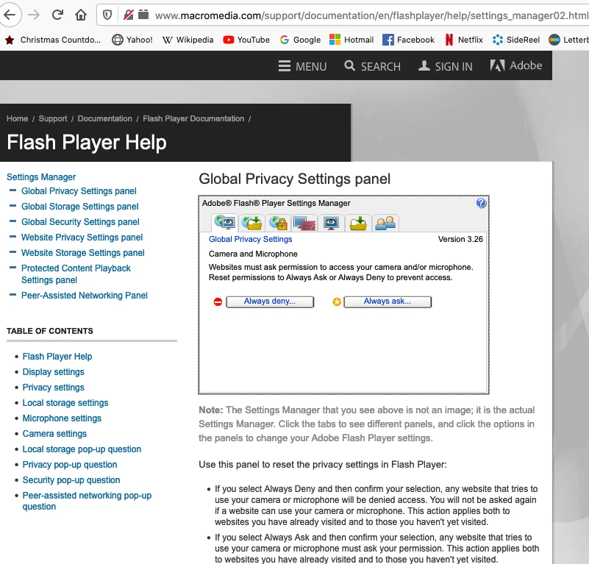Open Global Storage Settings panel sidebar link
589x564 pixels.
pyautogui.click(x=80, y=207)
